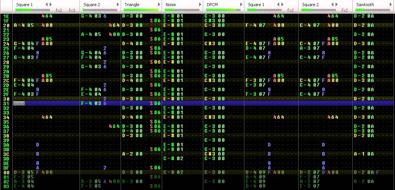This screenshot has height=190, width=395.
Task: Jump to the highlighted row 31
Action: [6, 103]
